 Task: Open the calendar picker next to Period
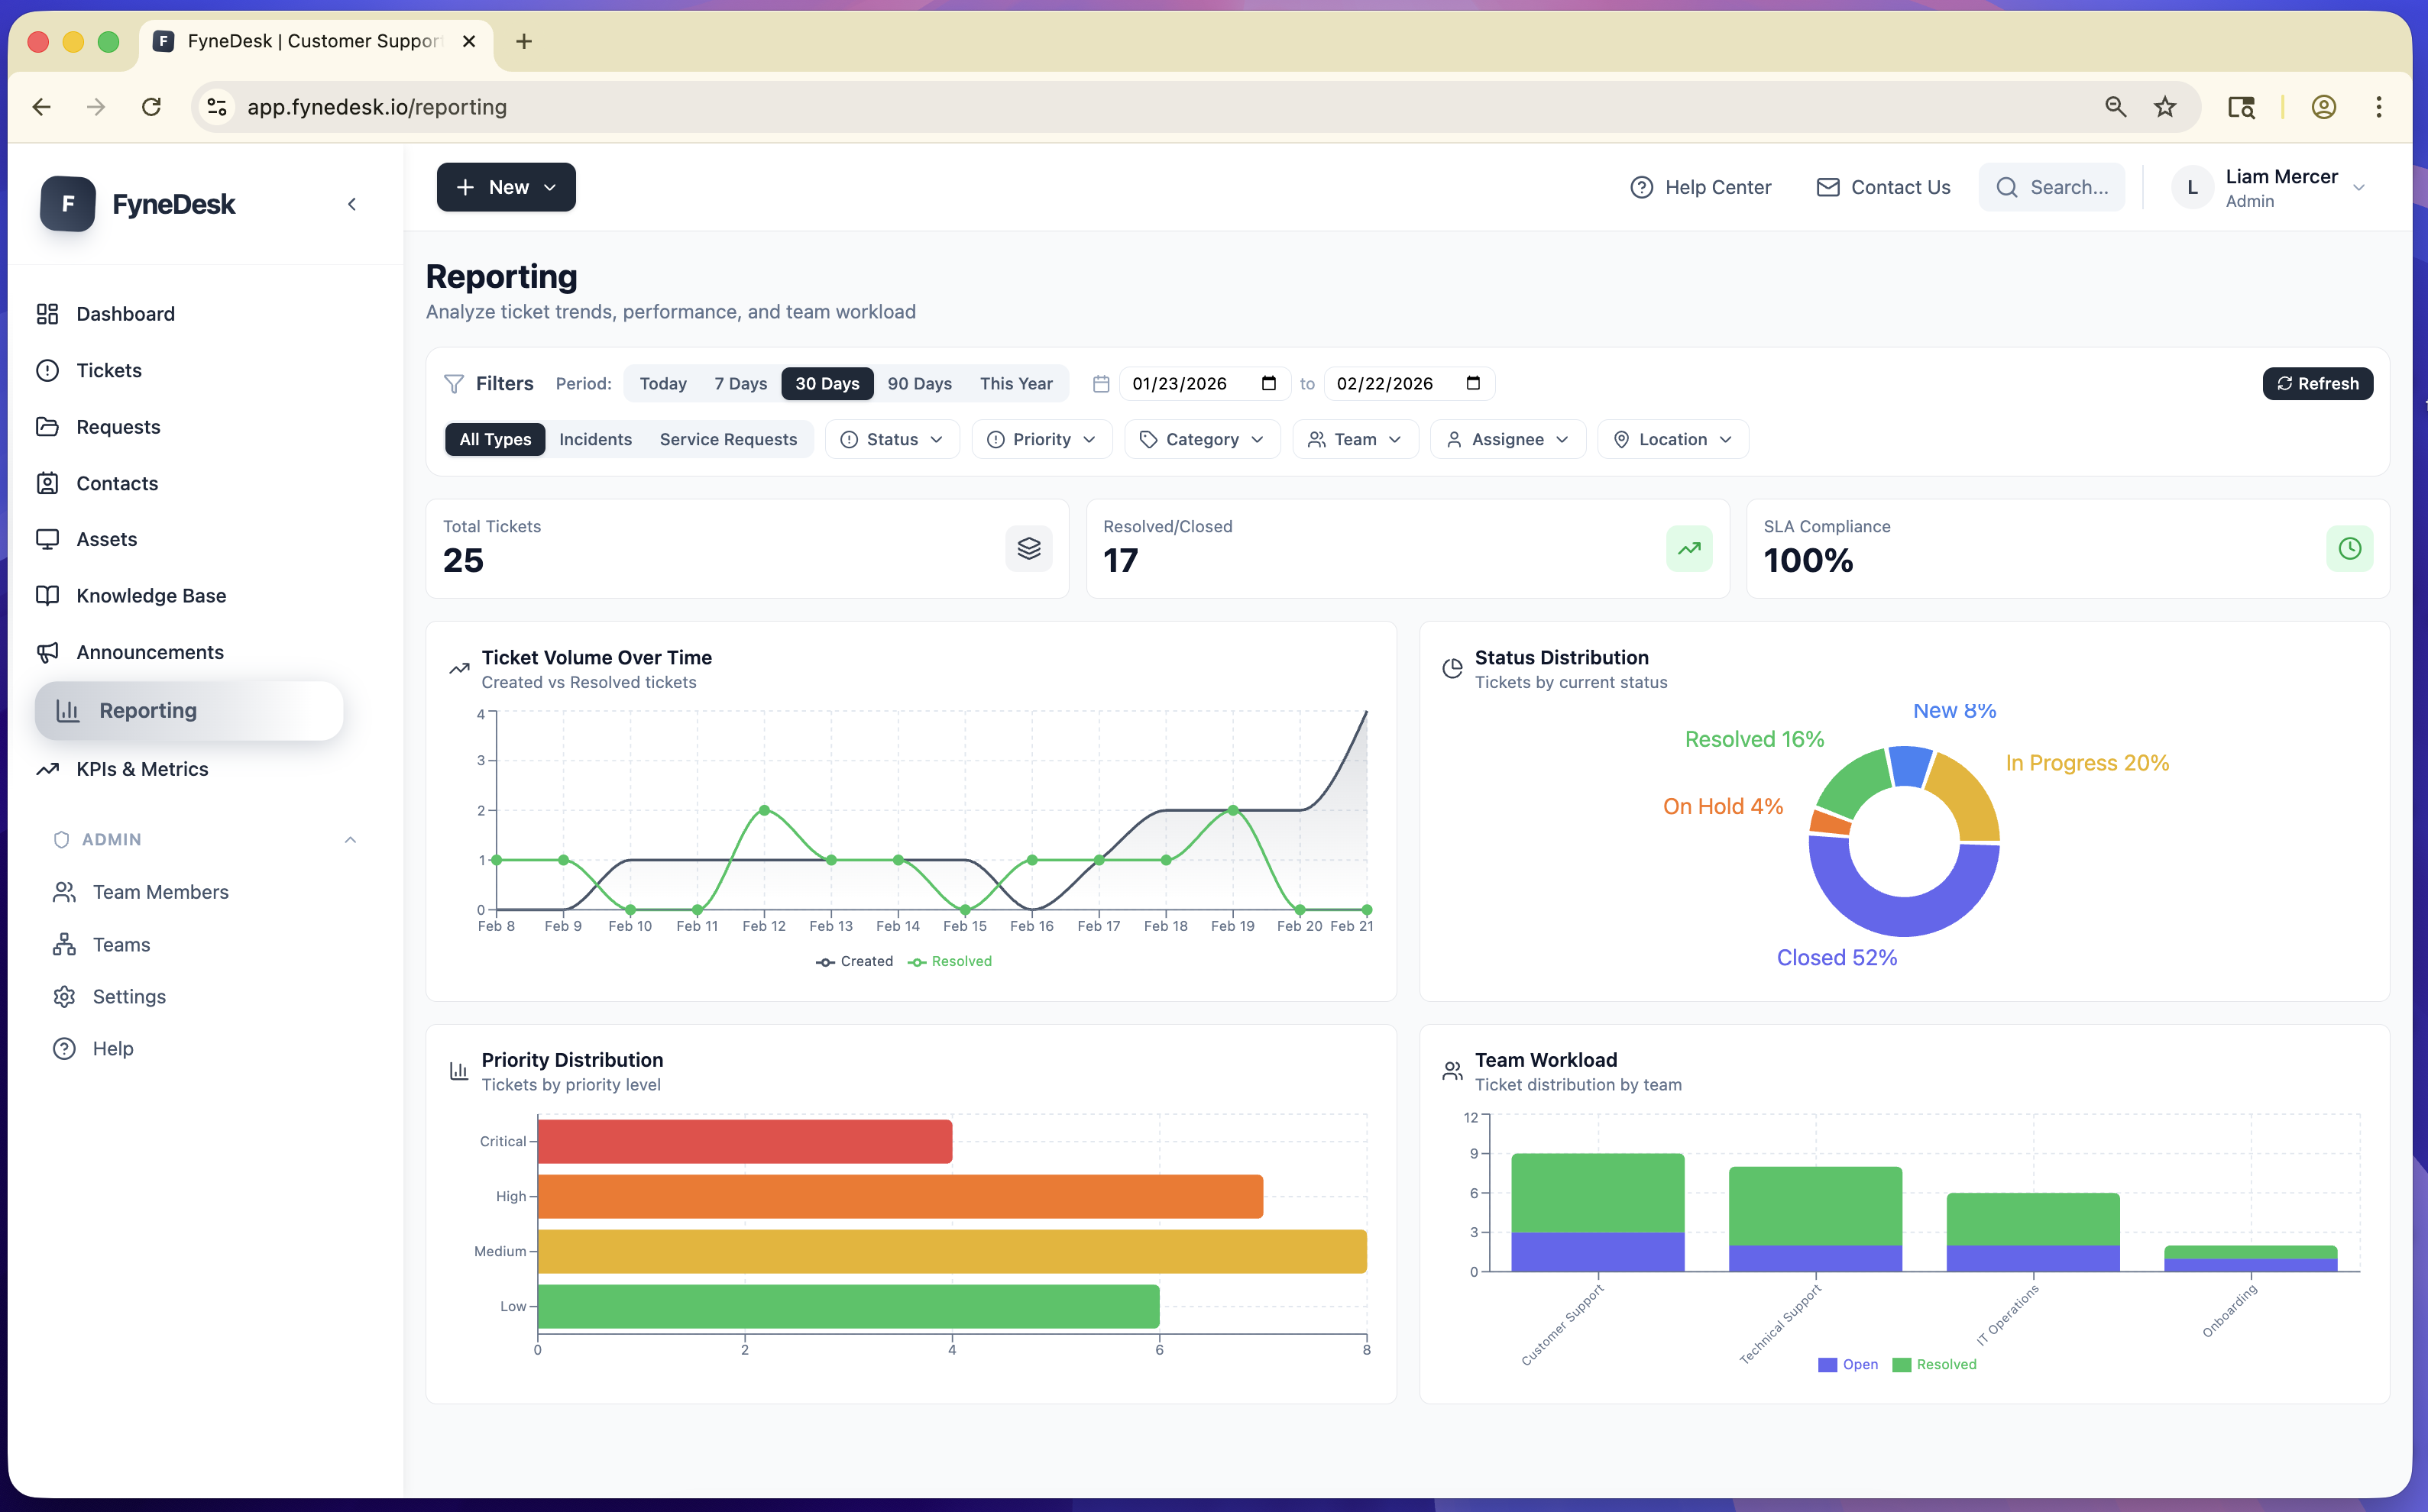point(1100,383)
